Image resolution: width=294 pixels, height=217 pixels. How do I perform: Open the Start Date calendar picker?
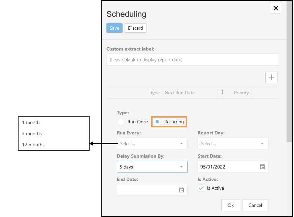click(262, 167)
